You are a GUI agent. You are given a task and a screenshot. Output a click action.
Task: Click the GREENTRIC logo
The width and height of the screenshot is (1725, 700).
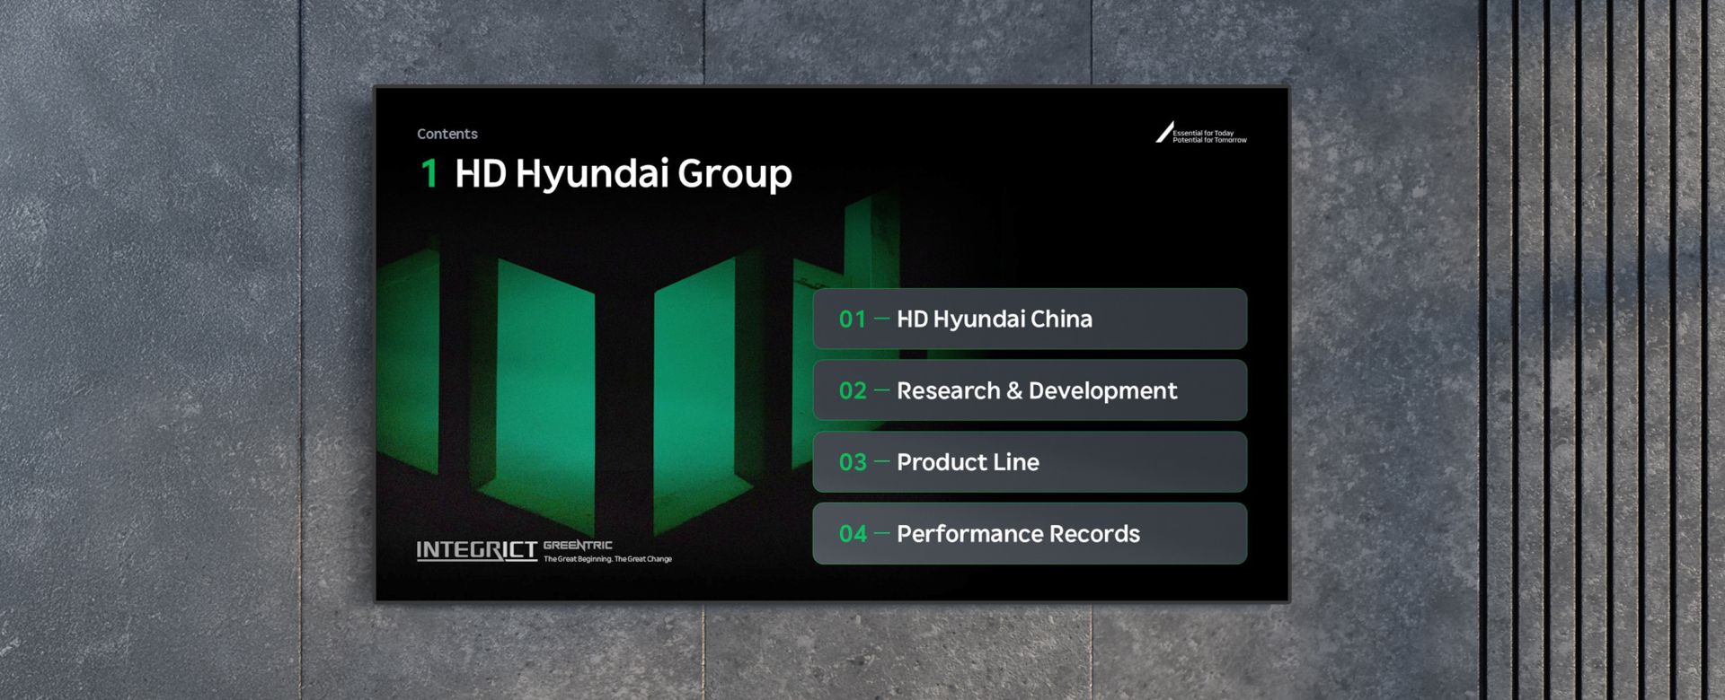point(578,545)
